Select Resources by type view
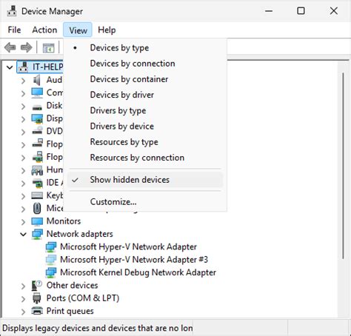Viewport: 351px width, 336px height. pyautogui.click(x=145, y=142)
